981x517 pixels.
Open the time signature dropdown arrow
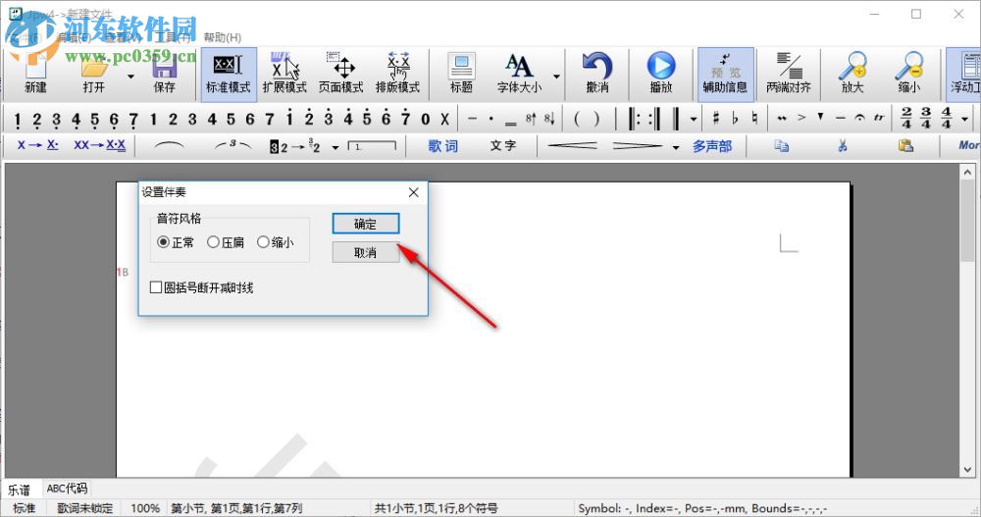click(x=964, y=119)
